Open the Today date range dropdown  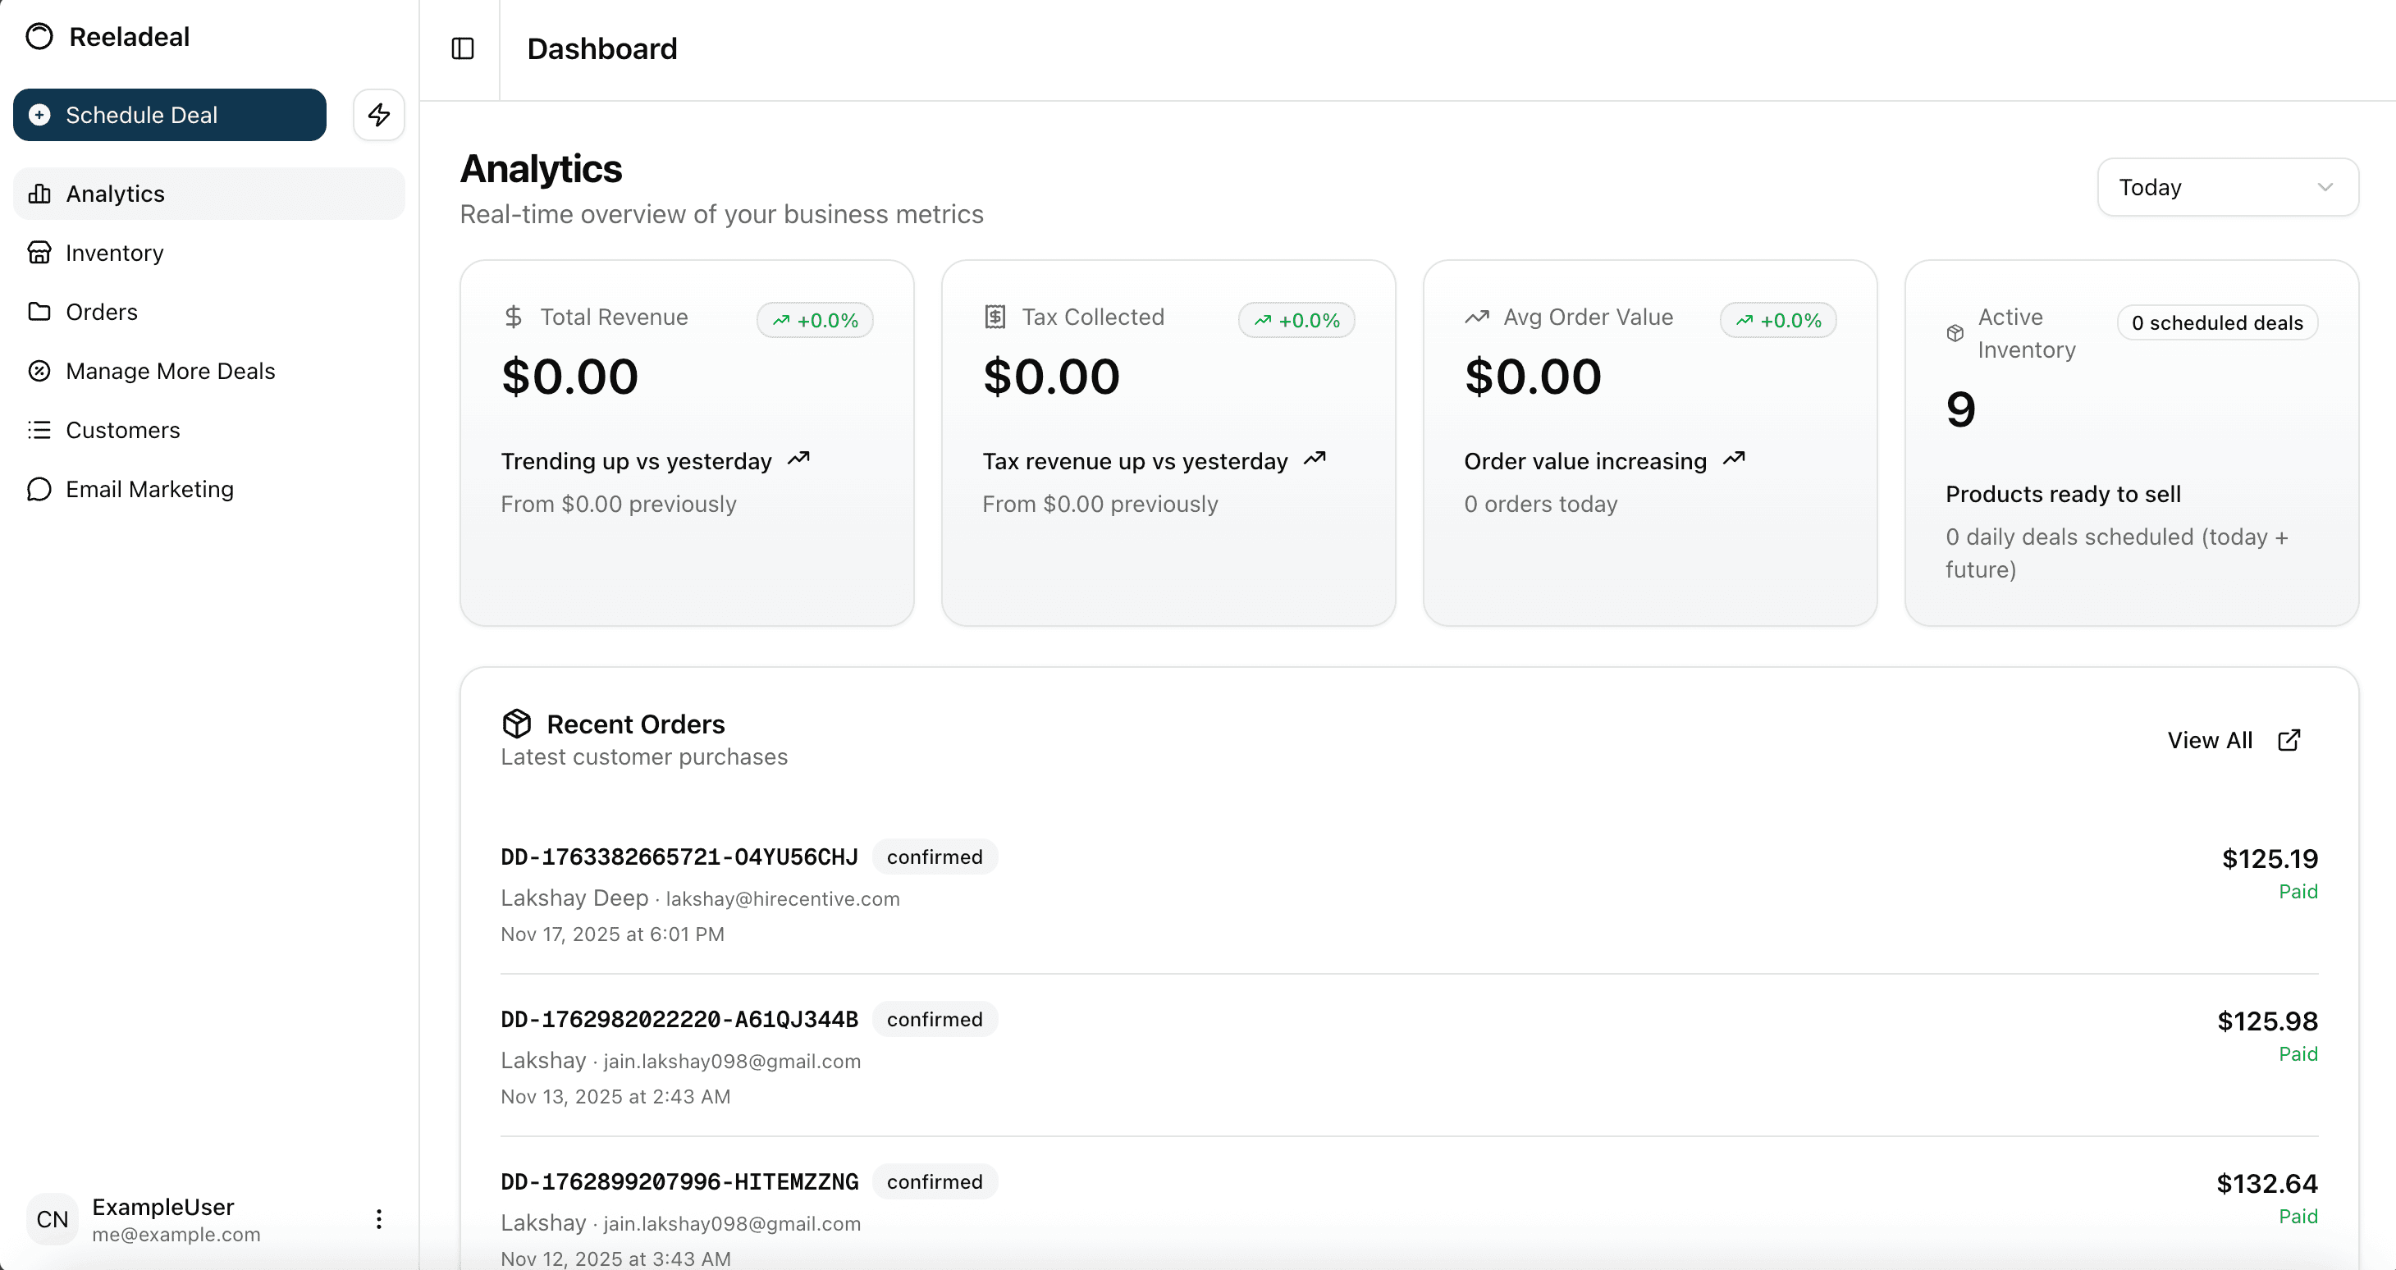(x=2227, y=187)
